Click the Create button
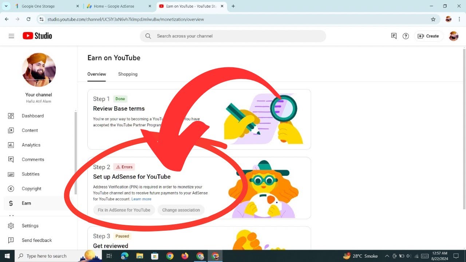Viewport: 466px width, 262px height. click(x=428, y=36)
